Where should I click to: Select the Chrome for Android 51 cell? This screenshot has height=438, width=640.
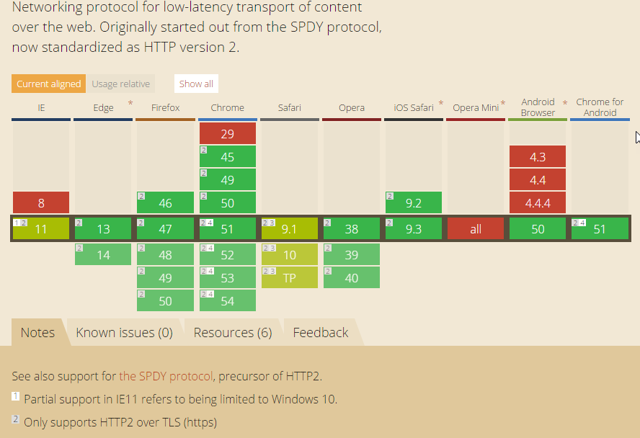(x=600, y=229)
